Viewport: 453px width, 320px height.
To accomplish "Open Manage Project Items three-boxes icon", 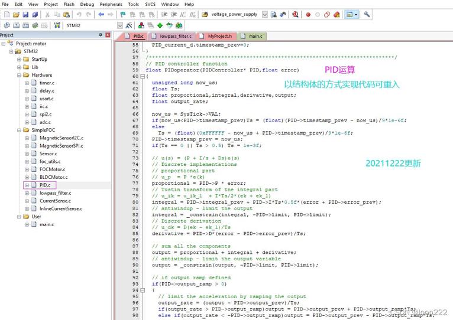I will (141, 25).
